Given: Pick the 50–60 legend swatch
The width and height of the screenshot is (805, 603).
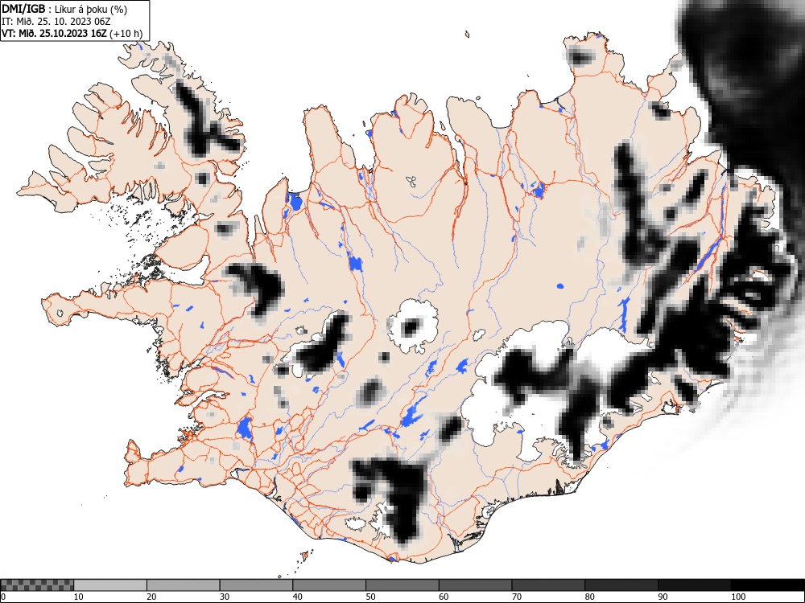Looking at the screenshot, I should (x=402, y=585).
